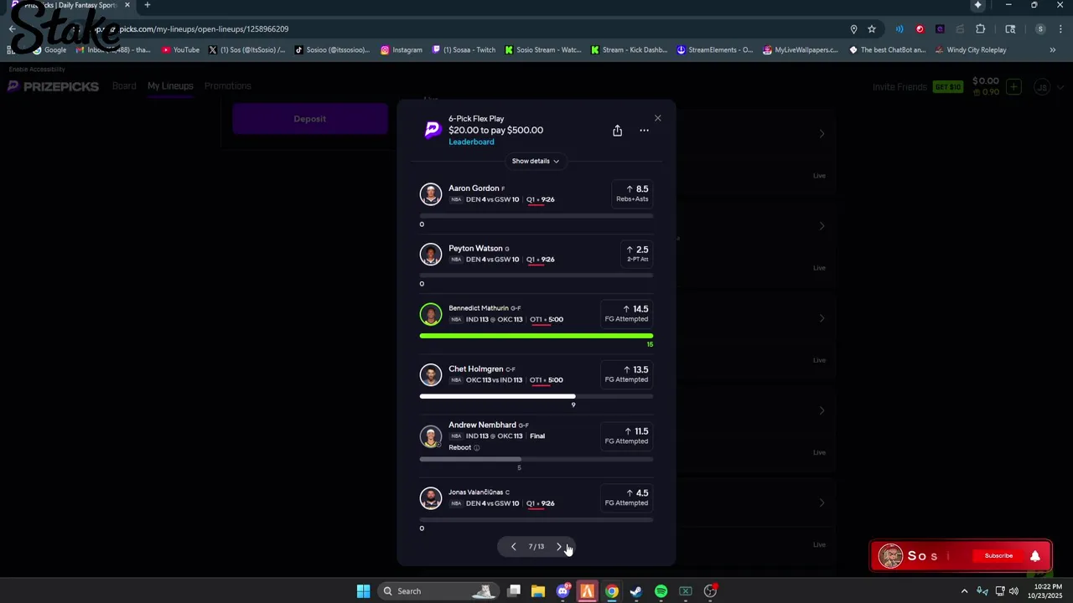This screenshot has height=603, width=1073.
Task: Click the plus add-funds icon beside balance
Action: click(1013, 87)
